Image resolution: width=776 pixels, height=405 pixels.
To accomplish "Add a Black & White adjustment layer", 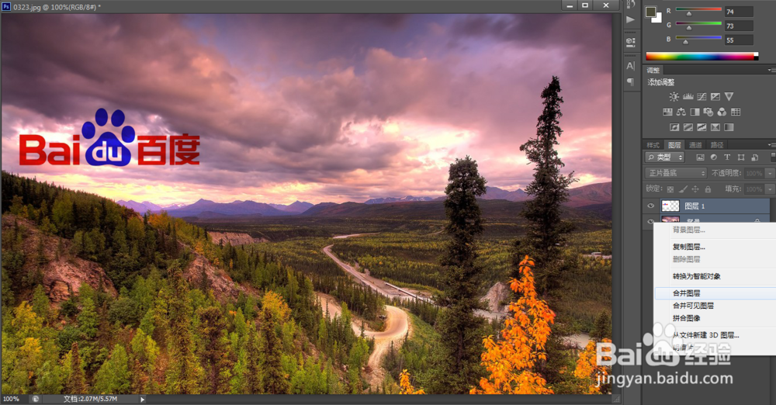I will [x=695, y=112].
